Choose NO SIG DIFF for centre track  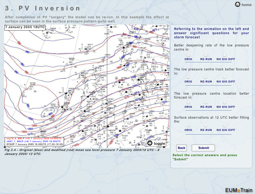click(224, 77)
